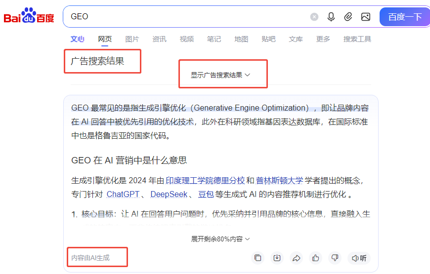Follow the DeepSeek link
The width and height of the screenshot is (430, 274).
tap(169, 194)
